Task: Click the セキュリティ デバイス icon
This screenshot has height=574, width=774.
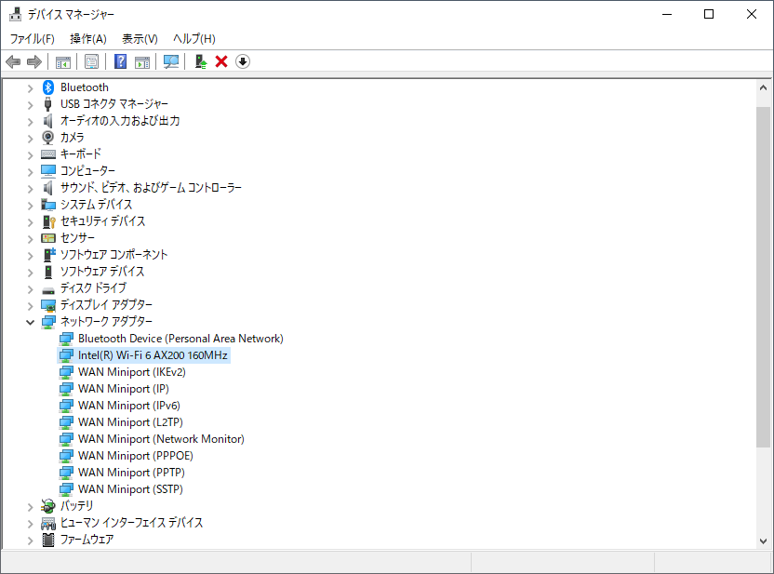Action: (x=49, y=221)
